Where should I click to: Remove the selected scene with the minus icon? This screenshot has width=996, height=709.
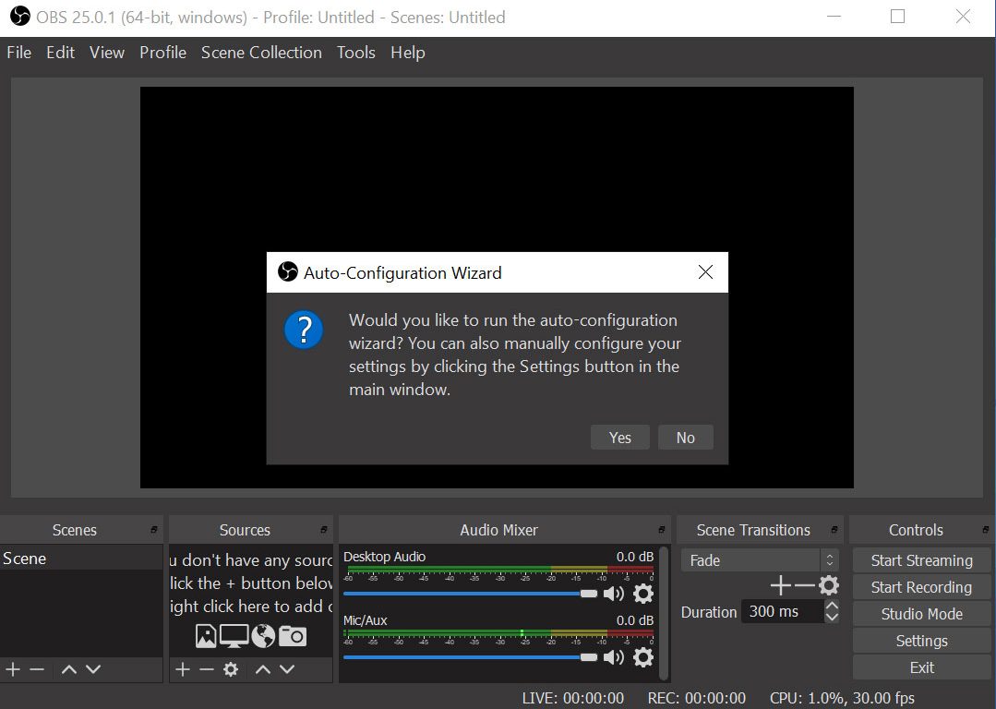(37, 669)
